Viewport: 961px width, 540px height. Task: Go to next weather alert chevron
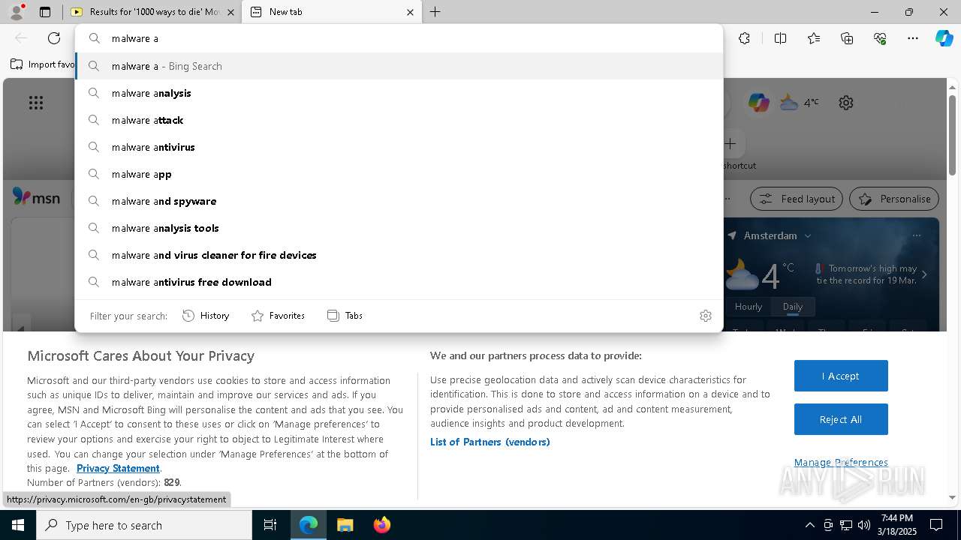point(924,274)
